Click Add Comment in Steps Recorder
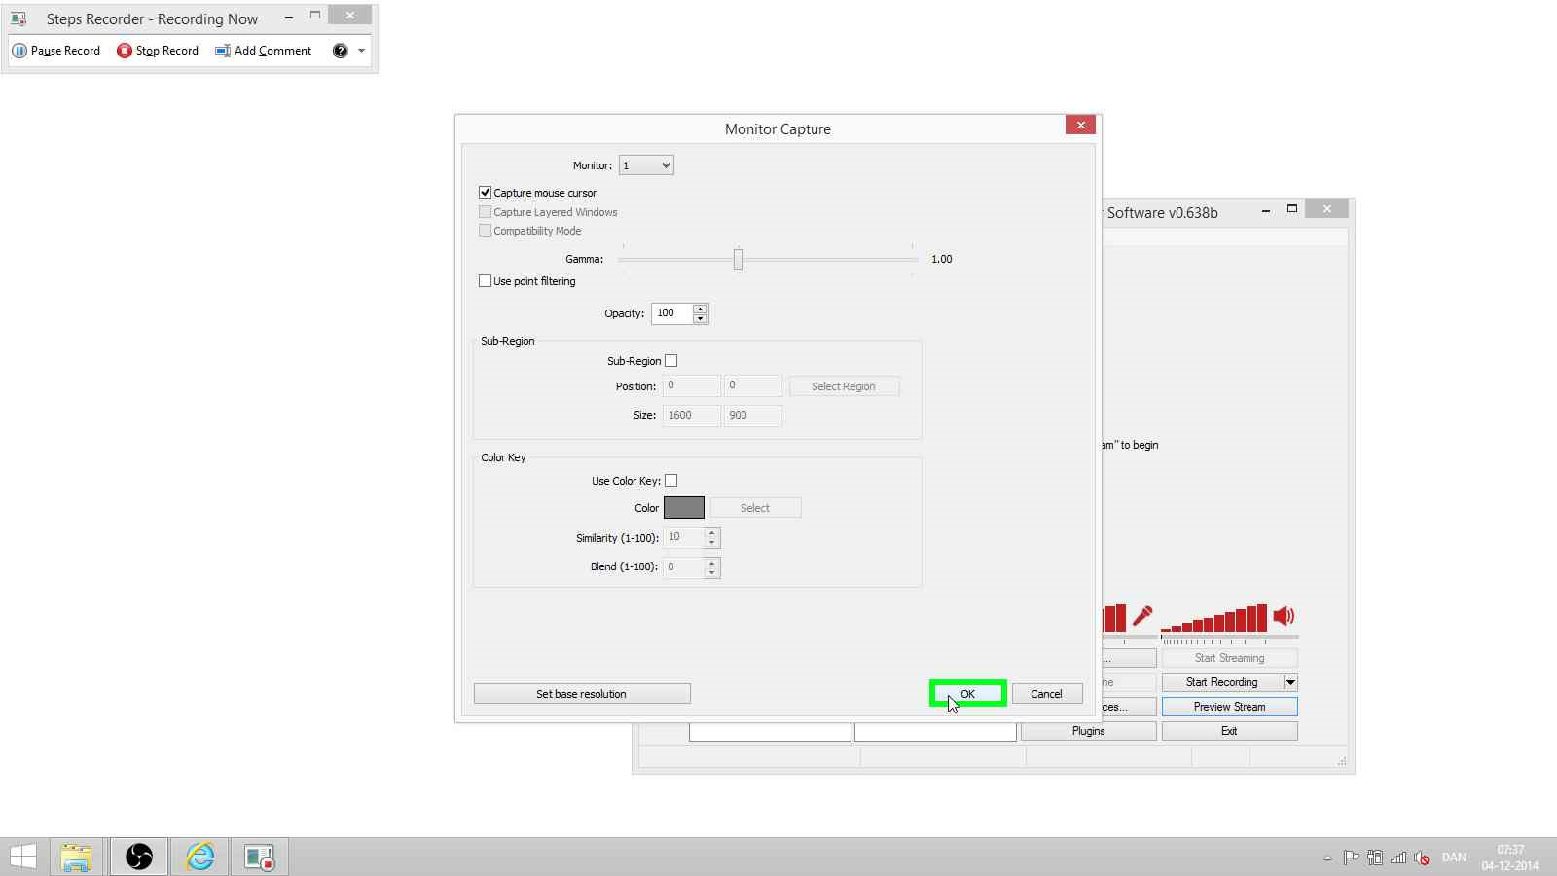1557x876 pixels. (x=264, y=51)
